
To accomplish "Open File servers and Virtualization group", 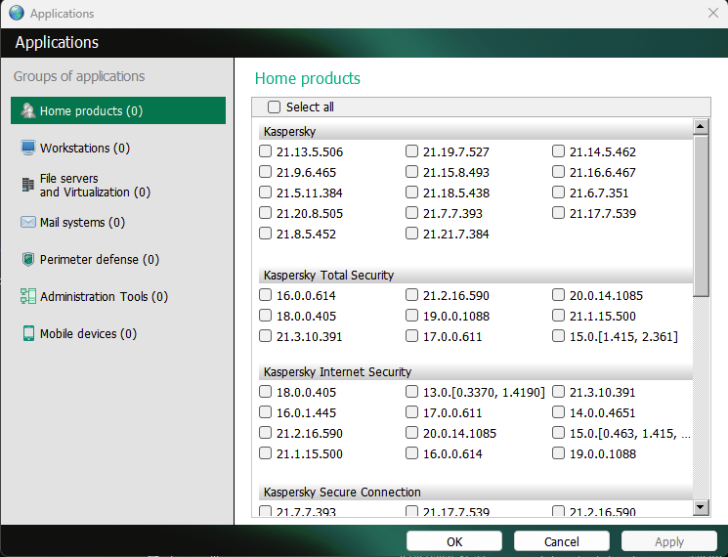I will (x=118, y=185).
